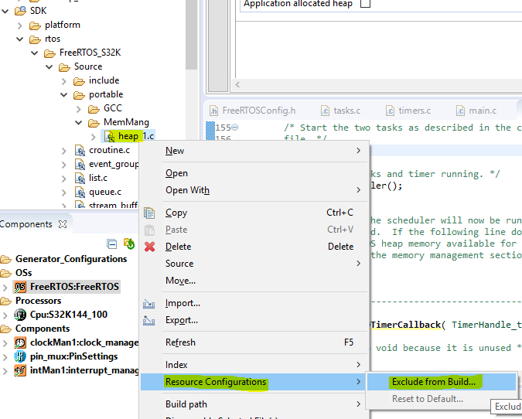The height and width of the screenshot is (419, 522).
Task: Click the FreeRTOS OS component icon
Action: (x=20, y=287)
